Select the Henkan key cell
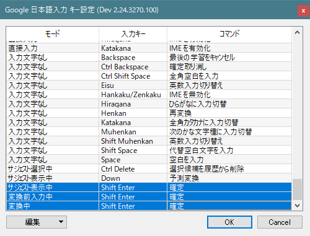This screenshot has width=310, height=236. click(133, 113)
